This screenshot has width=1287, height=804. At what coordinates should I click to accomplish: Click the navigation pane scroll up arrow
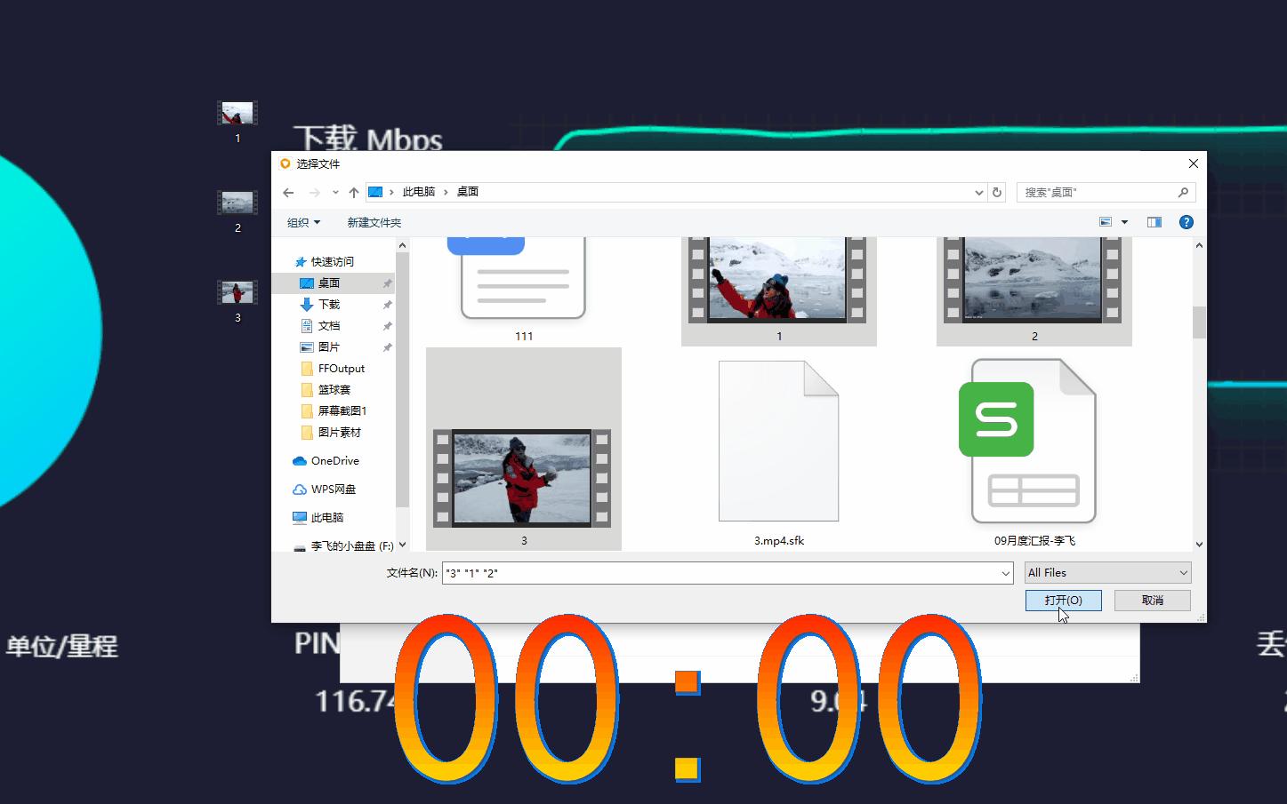(x=402, y=245)
